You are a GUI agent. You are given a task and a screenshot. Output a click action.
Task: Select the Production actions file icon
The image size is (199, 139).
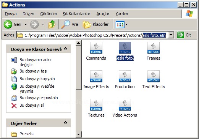(125, 76)
